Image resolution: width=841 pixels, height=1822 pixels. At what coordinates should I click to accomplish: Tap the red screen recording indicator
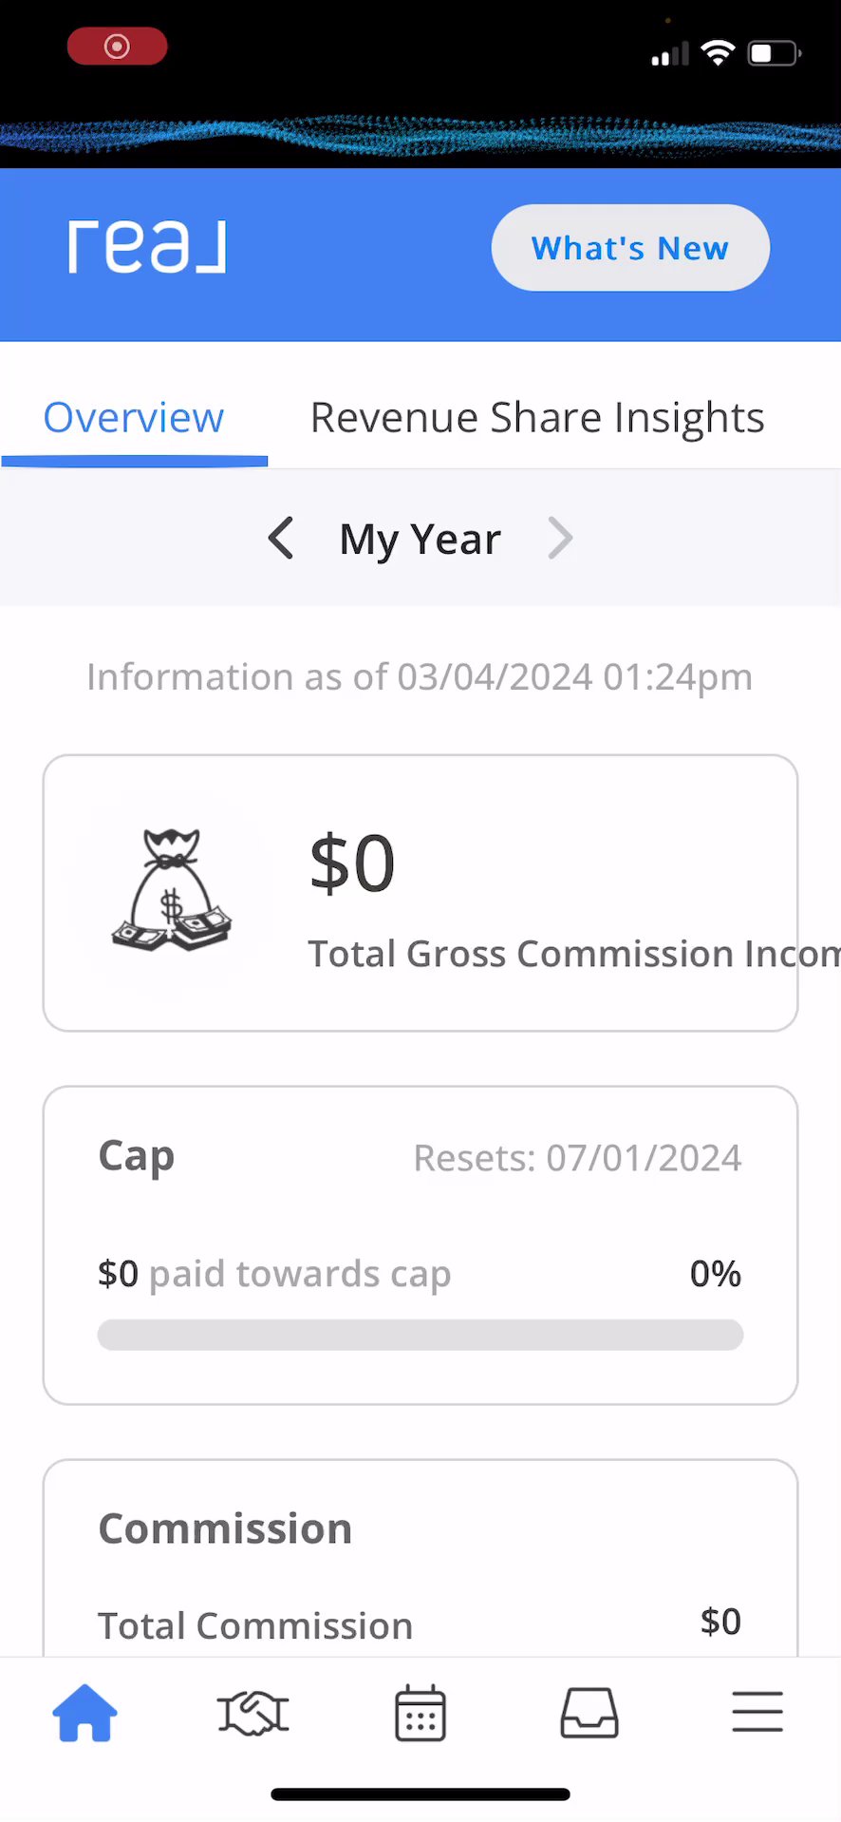pyautogui.click(x=117, y=47)
